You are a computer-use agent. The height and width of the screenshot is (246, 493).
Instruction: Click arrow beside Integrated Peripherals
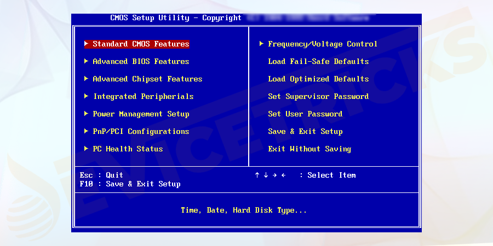click(87, 96)
